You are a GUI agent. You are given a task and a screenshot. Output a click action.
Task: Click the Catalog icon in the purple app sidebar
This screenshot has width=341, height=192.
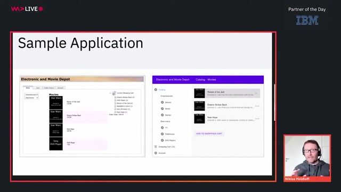click(x=156, y=90)
